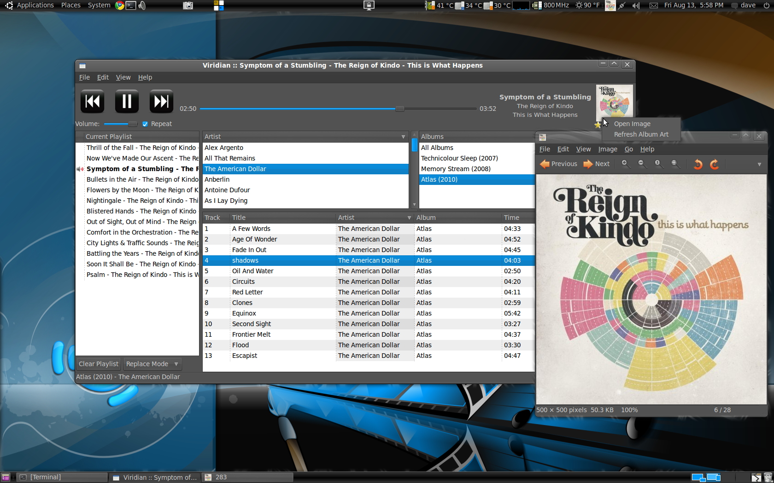Zoom in using the image viewer toolbar
The width and height of the screenshot is (774, 483).
[625, 164]
